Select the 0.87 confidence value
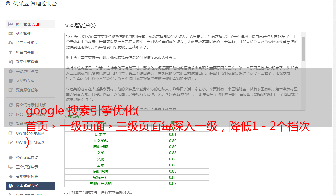This screenshot has width=336, height=195. (x=173, y=183)
